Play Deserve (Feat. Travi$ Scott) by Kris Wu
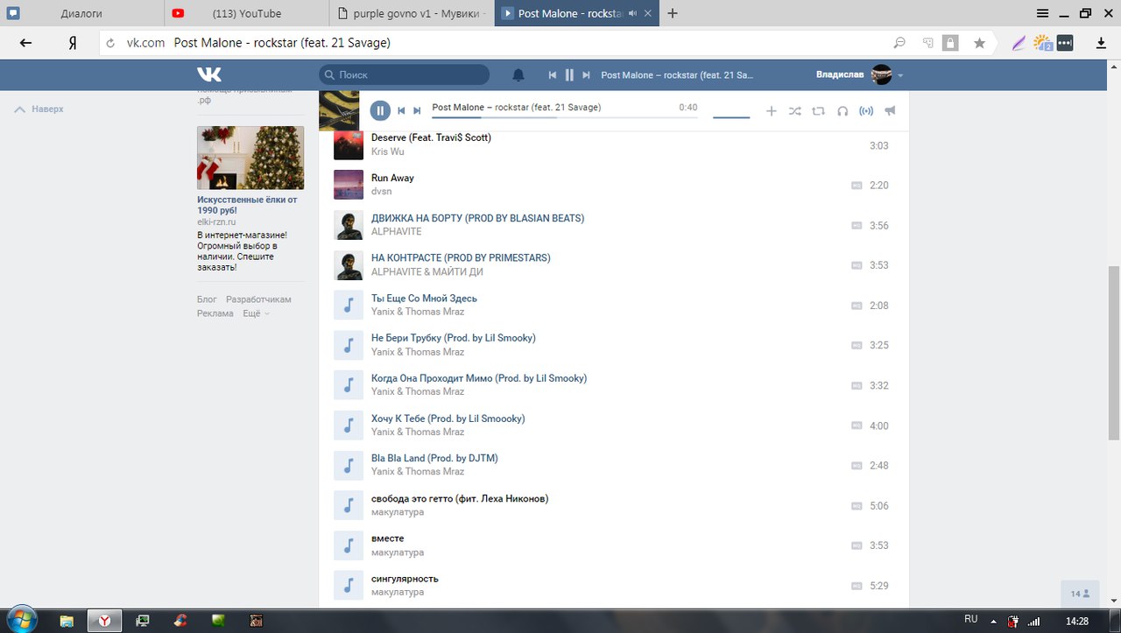Screen dimensions: 1121x633 click(x=349, y=145)
